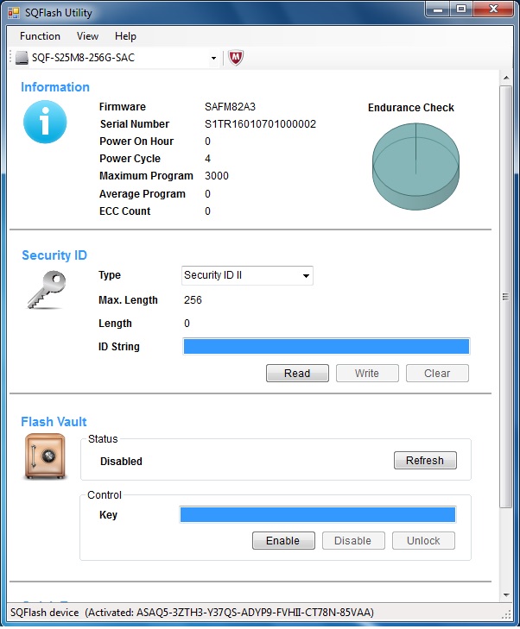
Task: Click into the Flash Vault Key field
Action: [318, 514]
